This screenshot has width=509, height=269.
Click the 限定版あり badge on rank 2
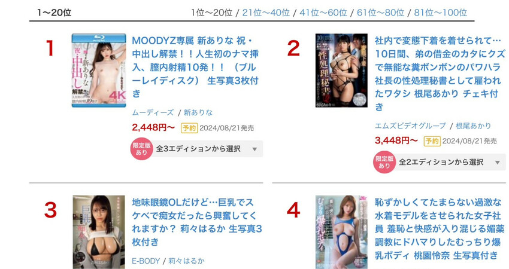coord(384,163)
